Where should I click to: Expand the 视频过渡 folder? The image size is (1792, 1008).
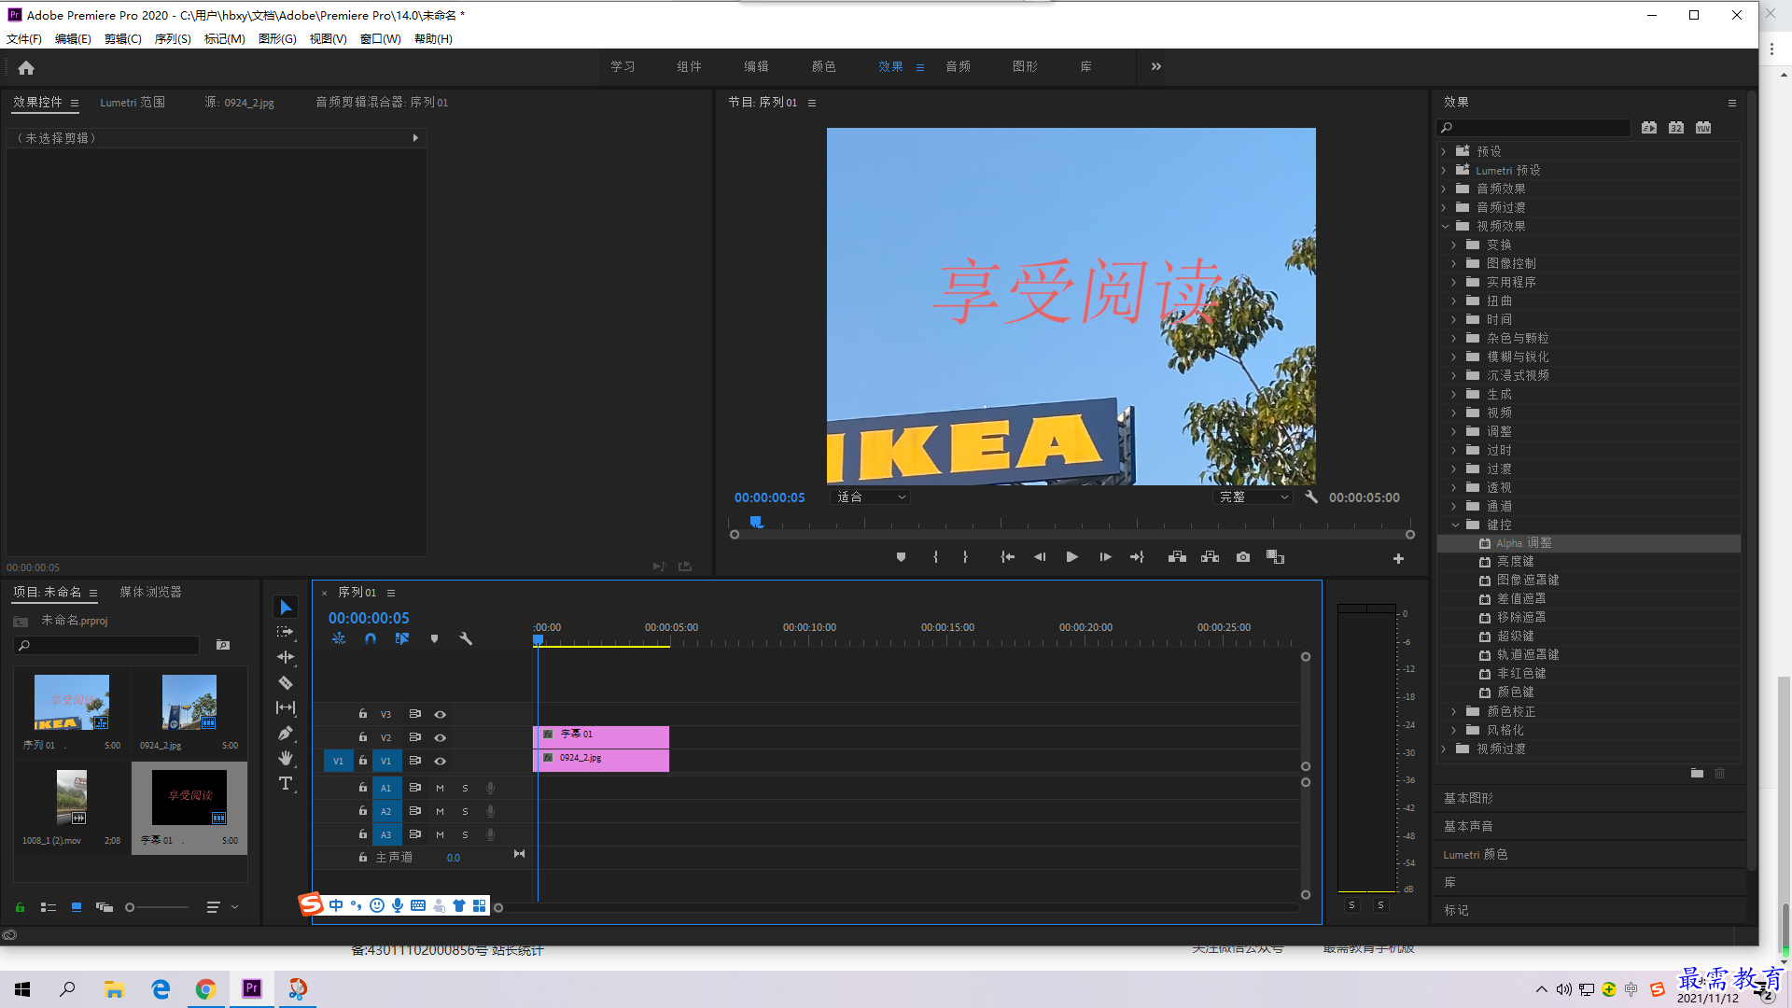point(1444,749)
